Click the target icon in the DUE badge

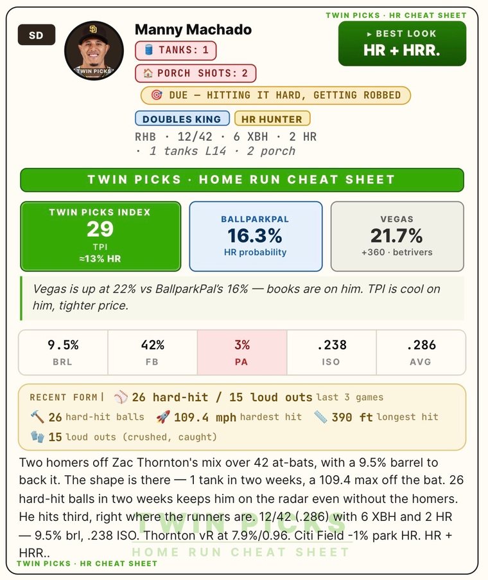point(157,95)
